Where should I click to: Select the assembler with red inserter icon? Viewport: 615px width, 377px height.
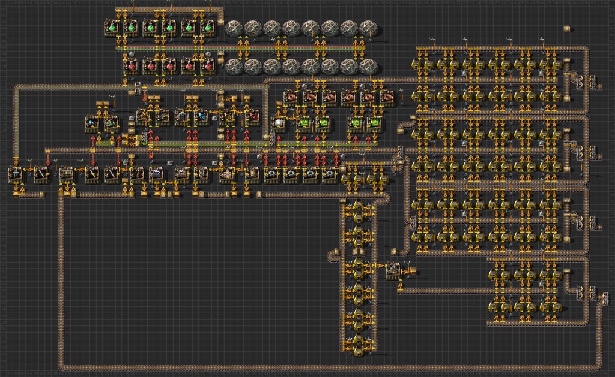[x=252, y=117]
